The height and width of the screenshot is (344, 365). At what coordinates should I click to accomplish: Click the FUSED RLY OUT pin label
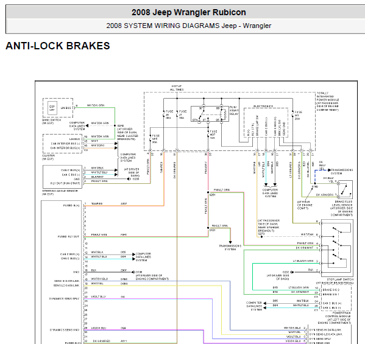[68, 237]
